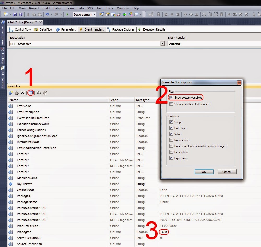261x247 pixels.
Task: Switch to the Control Flow tab
Action: pyautogui.click(x=20, y=29)
